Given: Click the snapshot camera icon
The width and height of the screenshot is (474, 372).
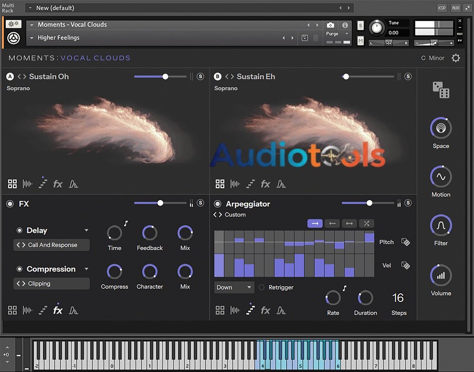Looking at the screenshot, I should pyautogui.click(x=330, y=25).
